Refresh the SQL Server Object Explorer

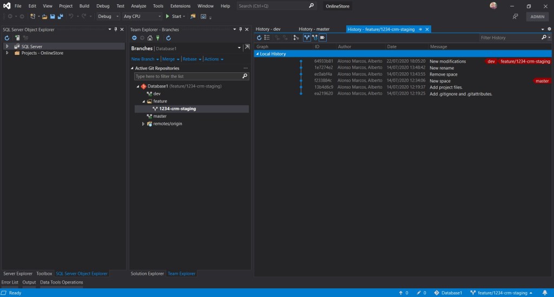pos(7,38)
